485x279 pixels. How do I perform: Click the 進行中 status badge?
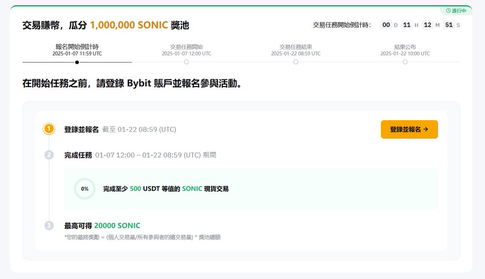(x=457, y=10)
